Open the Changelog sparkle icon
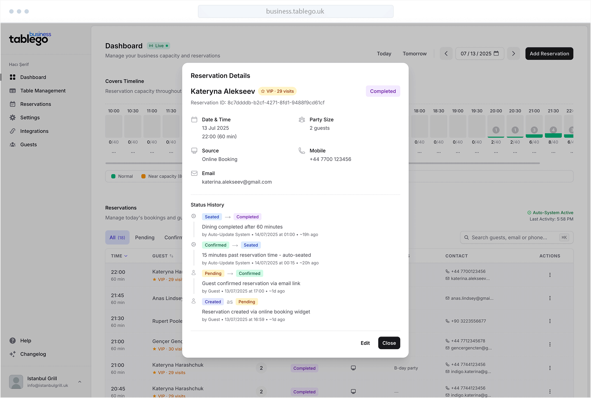591x398 pixels. tap(13, 354)
